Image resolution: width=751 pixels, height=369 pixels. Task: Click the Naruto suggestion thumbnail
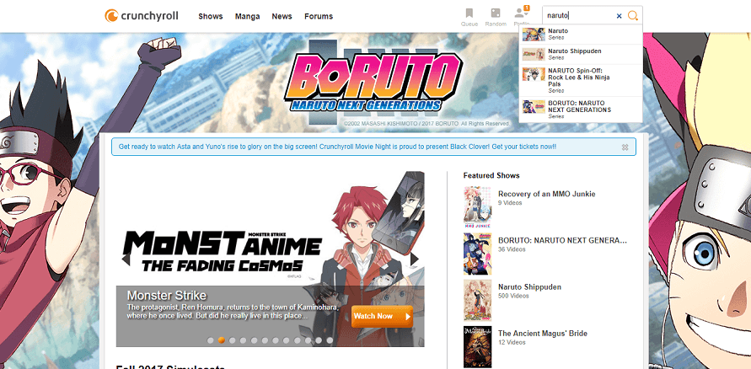[x=534, y=35]
